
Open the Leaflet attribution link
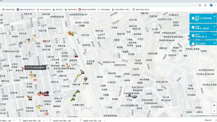[192, 116]
